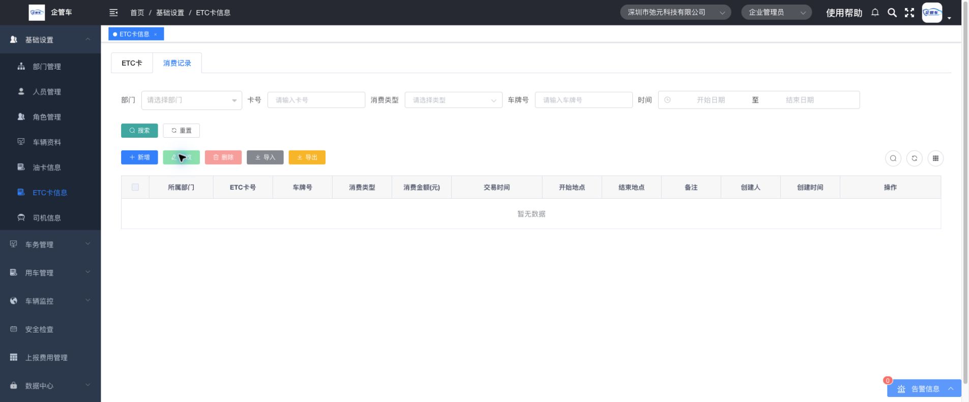Screen dimensions: 969x402
Task: Expand the 告警信息 panel chevron
Action: tap(951, 389)
